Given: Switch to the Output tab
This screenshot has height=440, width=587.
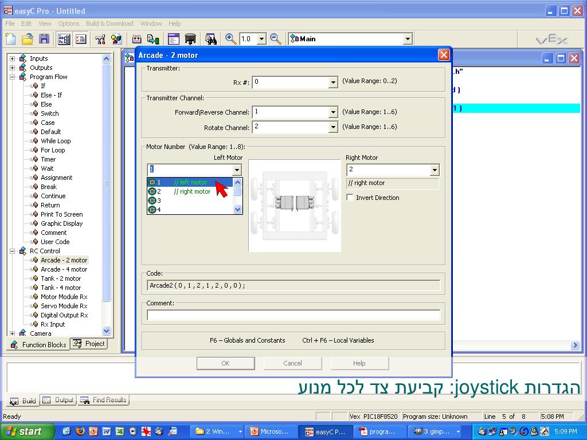Looking at the screenshot, I should click(x=58, y=400).
